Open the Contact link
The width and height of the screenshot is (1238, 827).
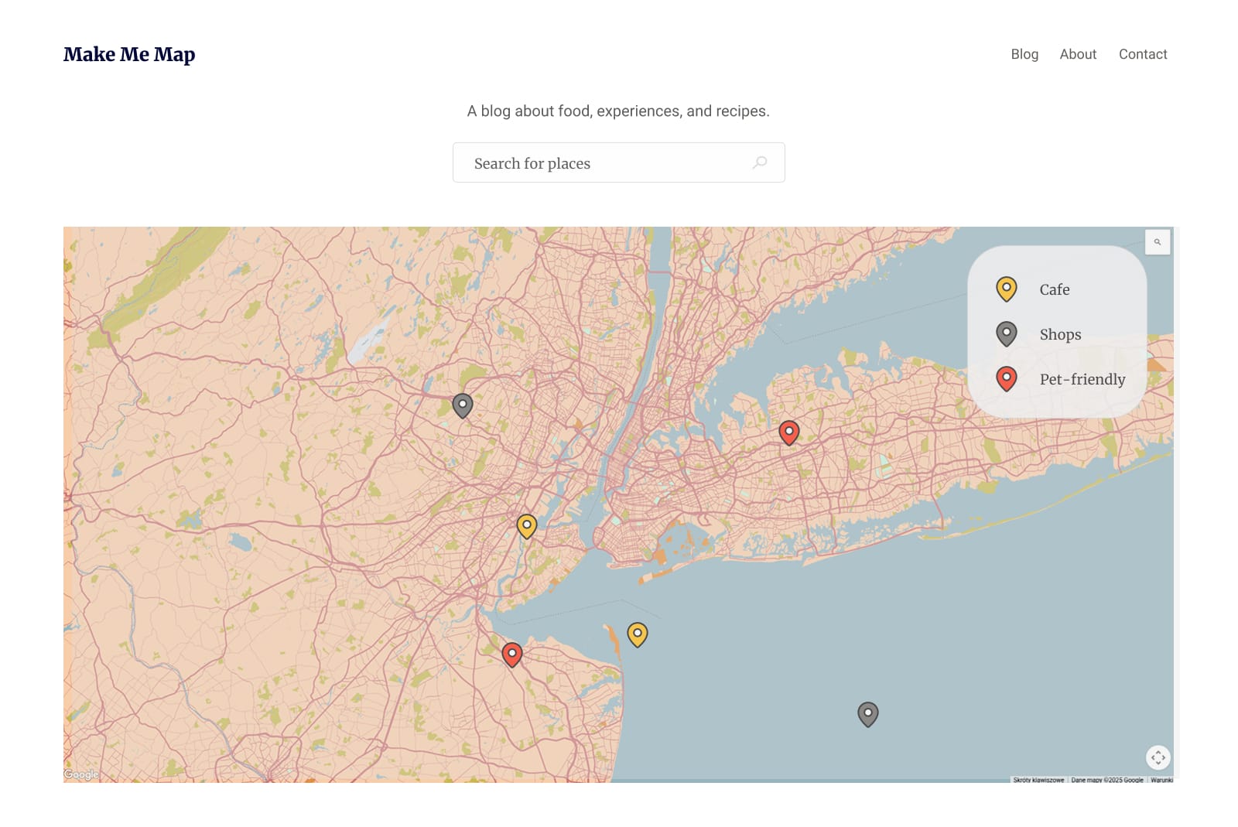pyautogui.click(x=1143, y=54)
